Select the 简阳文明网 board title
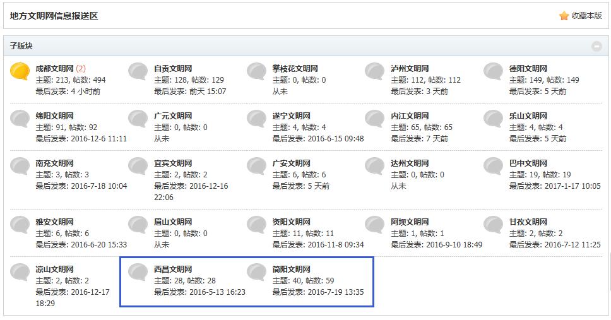Image resolution: width=611 pixels, height=320 pixels. point(292,269)
